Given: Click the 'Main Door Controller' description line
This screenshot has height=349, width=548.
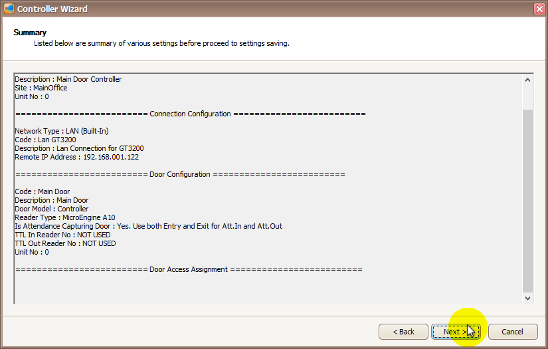Looking at the screenshot, I should (x=68, y=79).
